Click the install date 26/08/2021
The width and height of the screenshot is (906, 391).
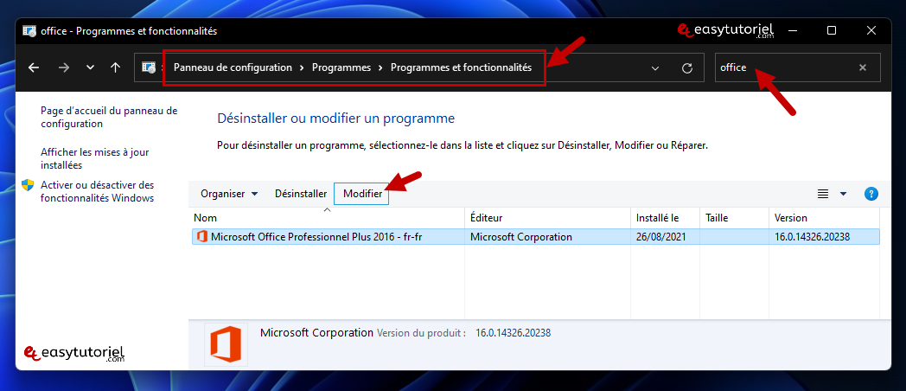pyautogui.click(x=660, y=236)
